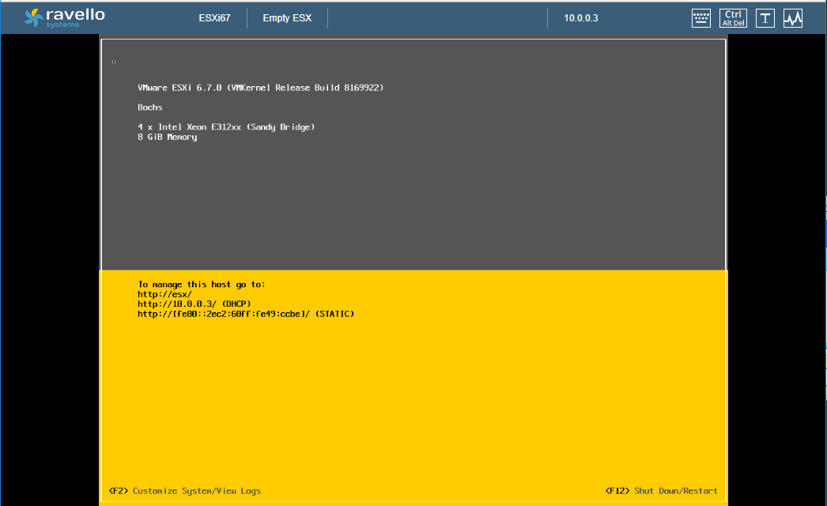Send Ctrl Alt Del to the VM
The image size is (827, 506).
tap(733, 18)
